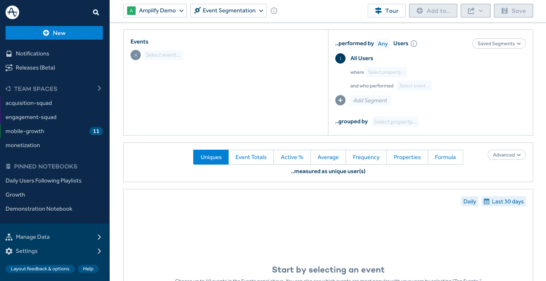Toggle the performed by Any setting
546x281 pixels.
pos(383,43)
